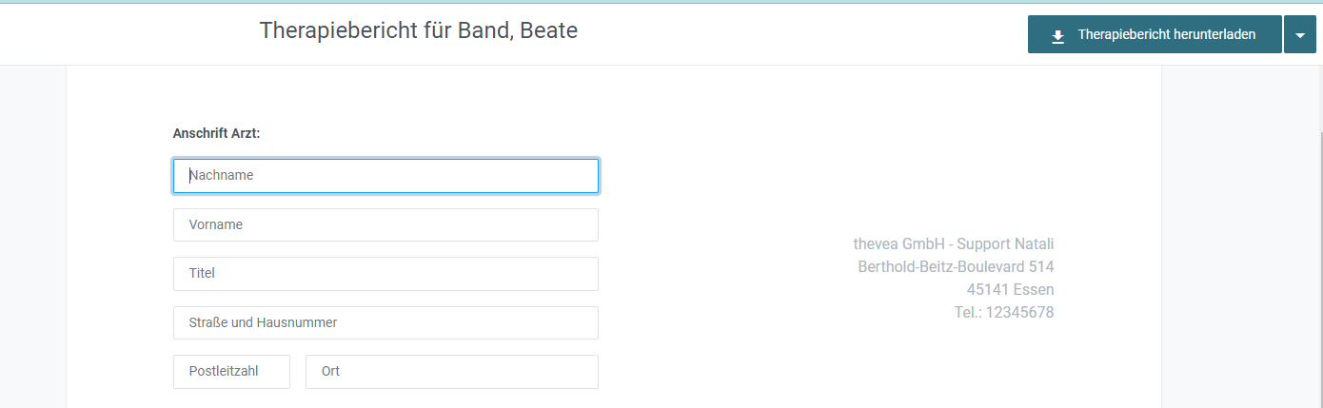The image size is (1323, 408).
Task: Select the thevea GmbH - Support Natali line
Action: 954,243
